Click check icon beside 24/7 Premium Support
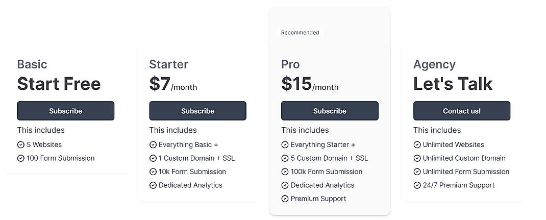Viewport: 546px width, 220px height. 417,185
